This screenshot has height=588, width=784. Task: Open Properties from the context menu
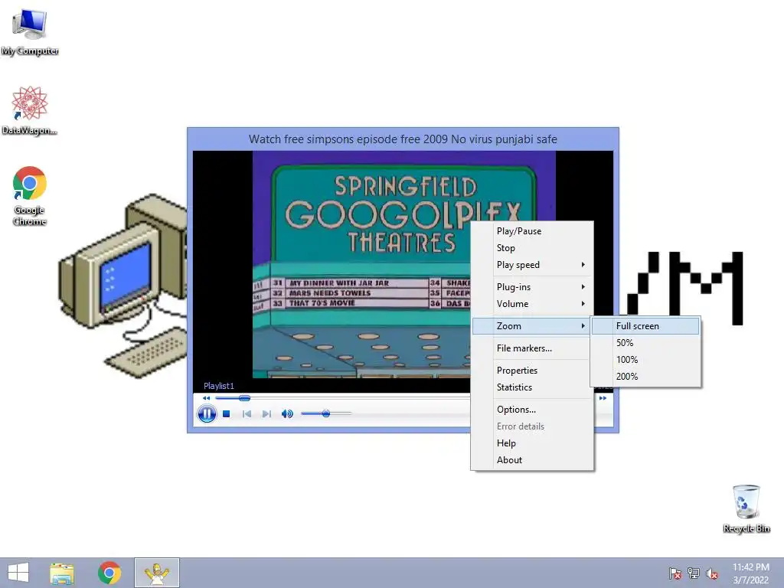[532, 371]
